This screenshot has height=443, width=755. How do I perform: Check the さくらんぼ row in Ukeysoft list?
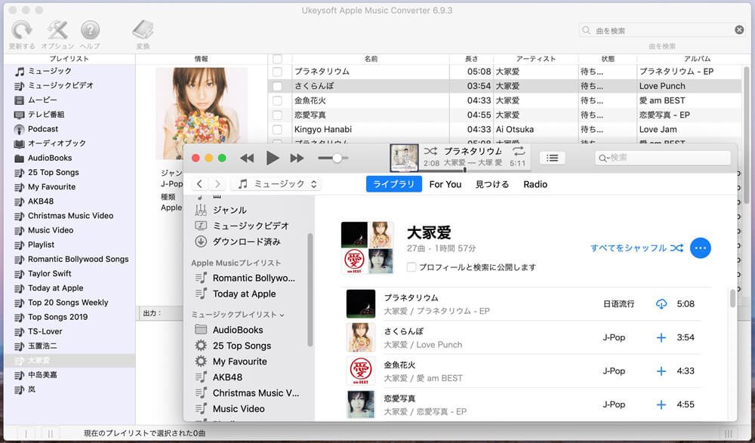(277, 86)
